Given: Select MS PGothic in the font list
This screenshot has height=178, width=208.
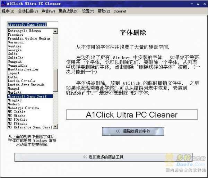Looking at the screenshot, I should [x=30, y=119].
